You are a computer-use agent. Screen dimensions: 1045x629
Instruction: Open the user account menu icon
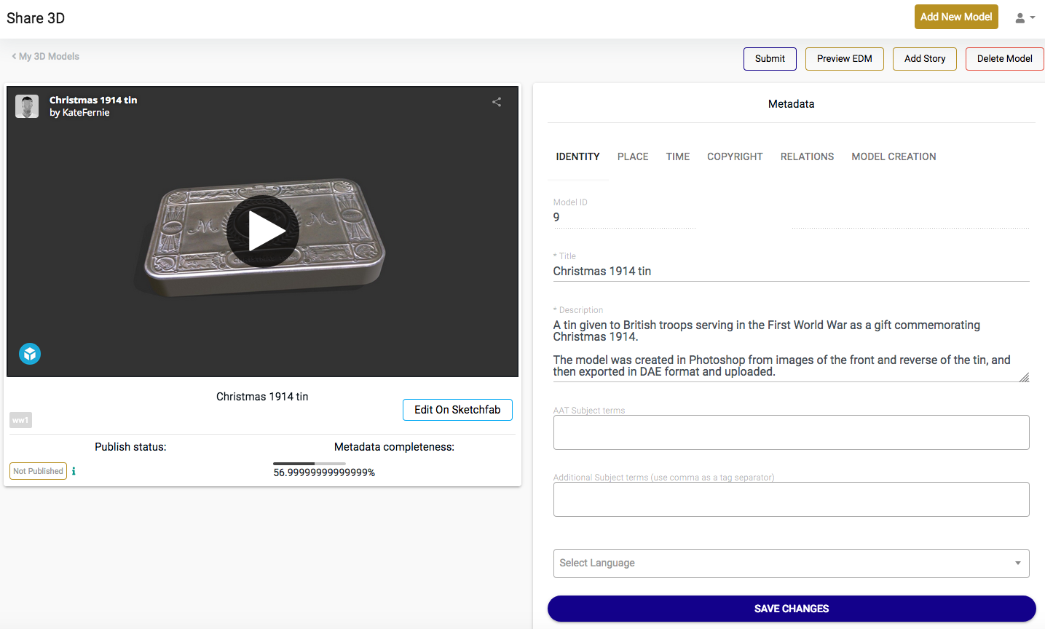1024,17
